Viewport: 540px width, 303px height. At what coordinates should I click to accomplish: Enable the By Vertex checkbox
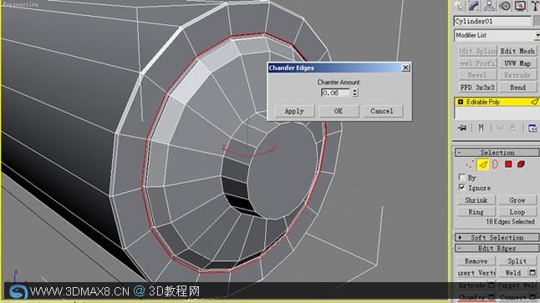tap(461, 177)
